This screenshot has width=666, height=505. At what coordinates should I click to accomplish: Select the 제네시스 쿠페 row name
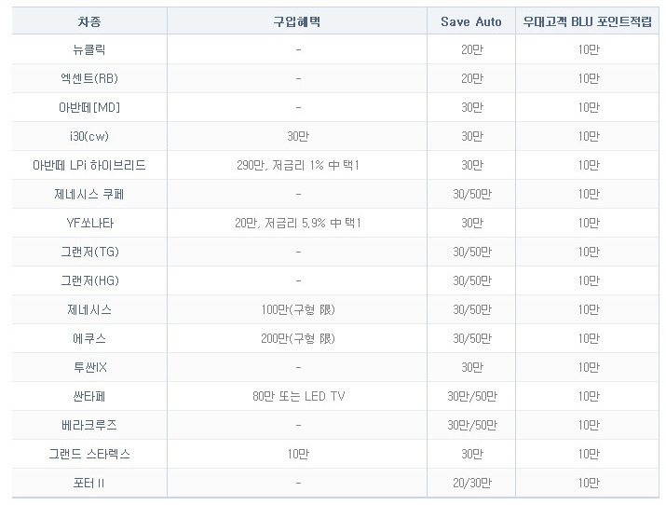[x=89, y=194]
